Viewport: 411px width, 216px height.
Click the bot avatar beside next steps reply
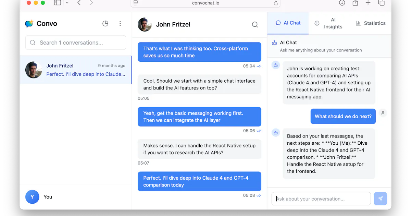(276, 133)
